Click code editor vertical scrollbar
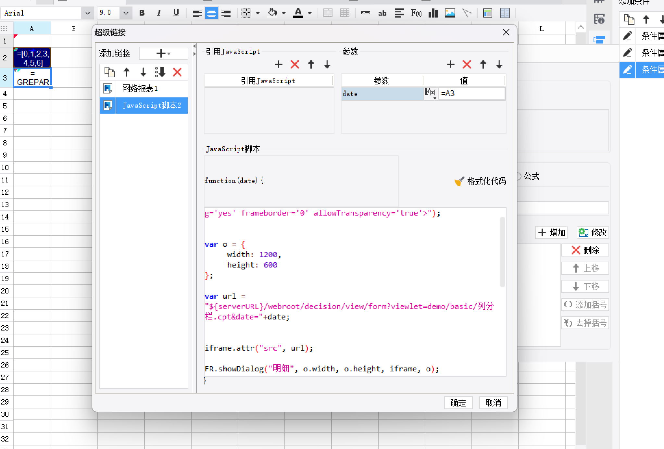The image size is (664, 449). click(503, 252)
